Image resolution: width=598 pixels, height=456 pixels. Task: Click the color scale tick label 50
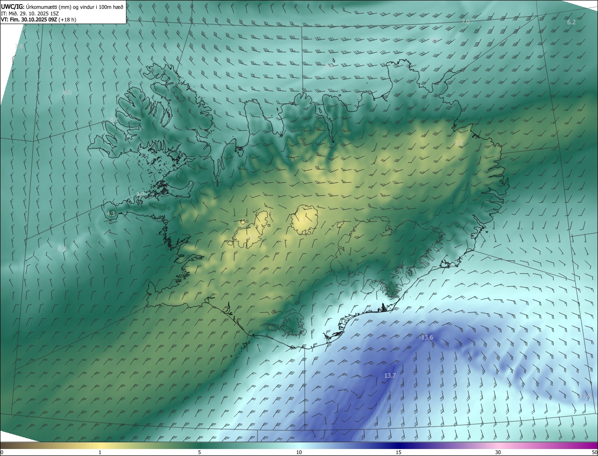[x=594, y=452]
